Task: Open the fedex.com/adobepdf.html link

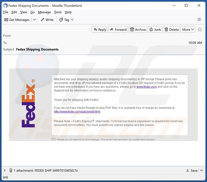Action: pos(77,112)
